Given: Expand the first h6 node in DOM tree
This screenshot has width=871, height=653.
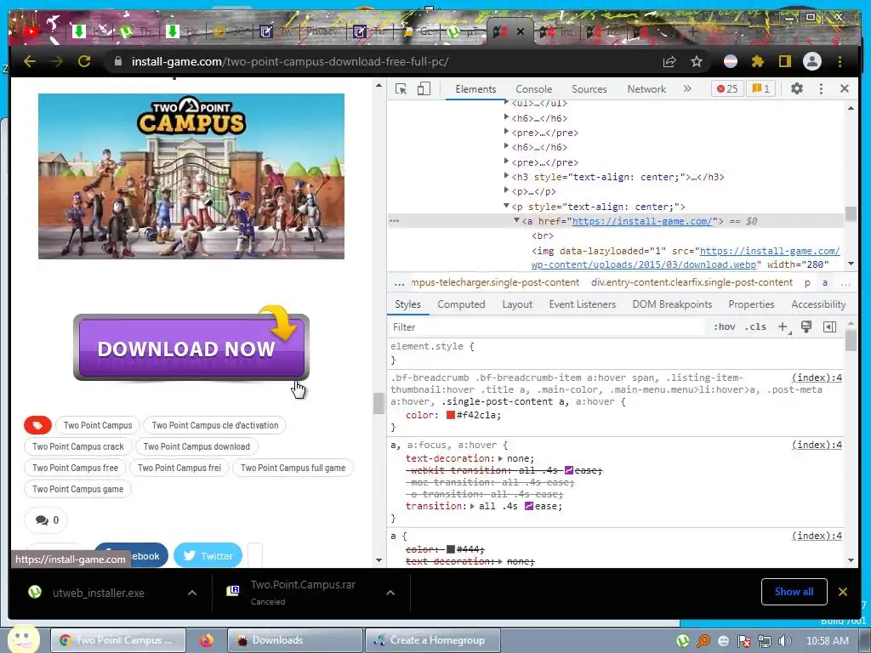Looking at the screenshot, I should coord(506,117).
